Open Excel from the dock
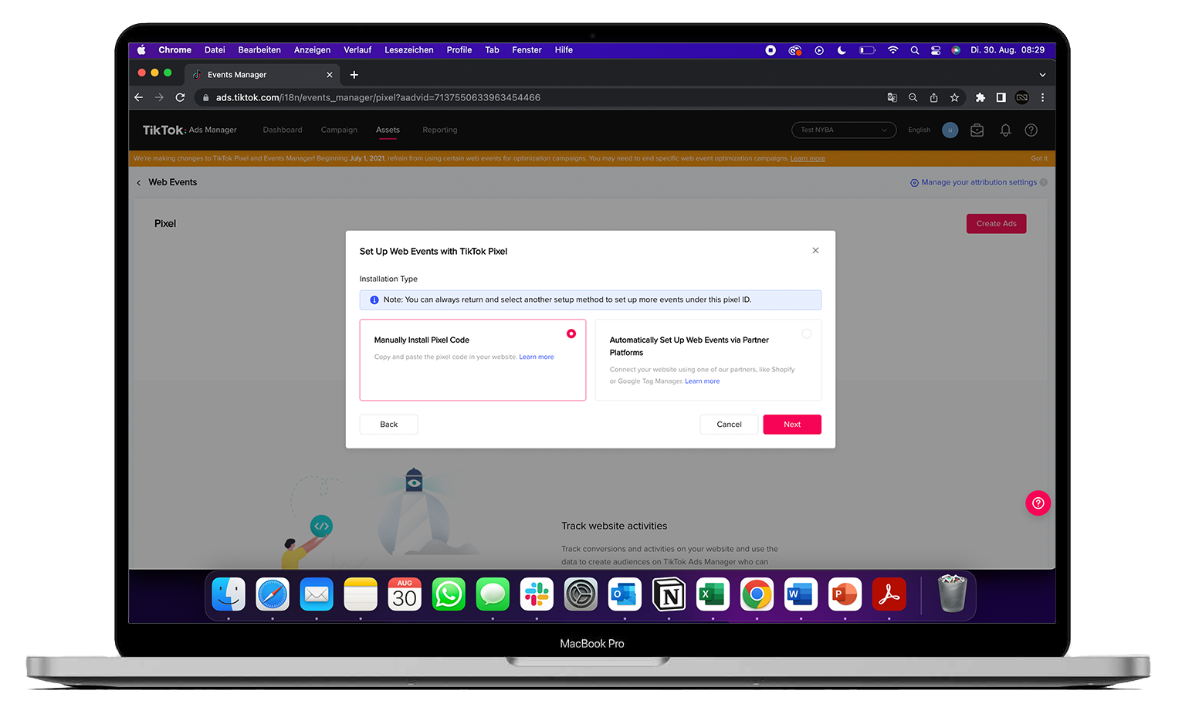Screen dimensions: 1182x721 (713, 594)
